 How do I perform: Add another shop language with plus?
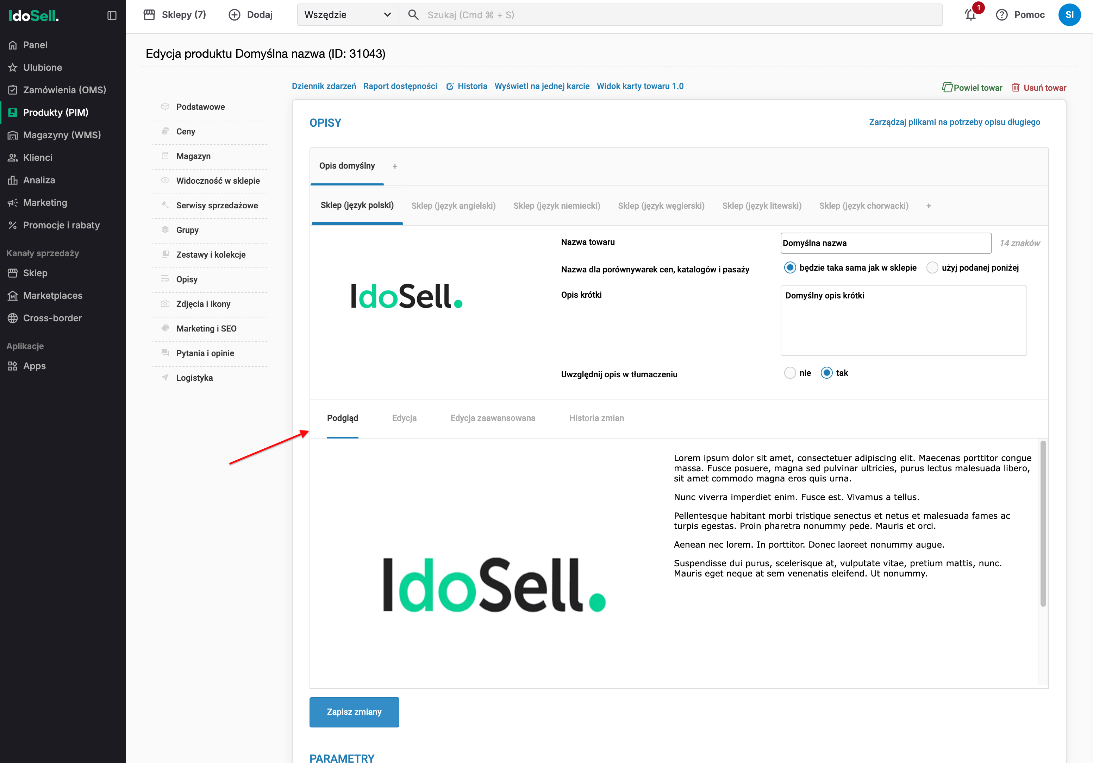[928, 206]
